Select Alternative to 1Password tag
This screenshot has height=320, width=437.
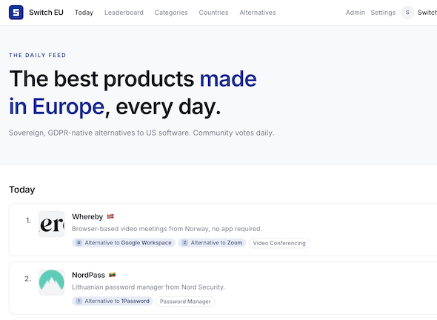pos(113,301)
